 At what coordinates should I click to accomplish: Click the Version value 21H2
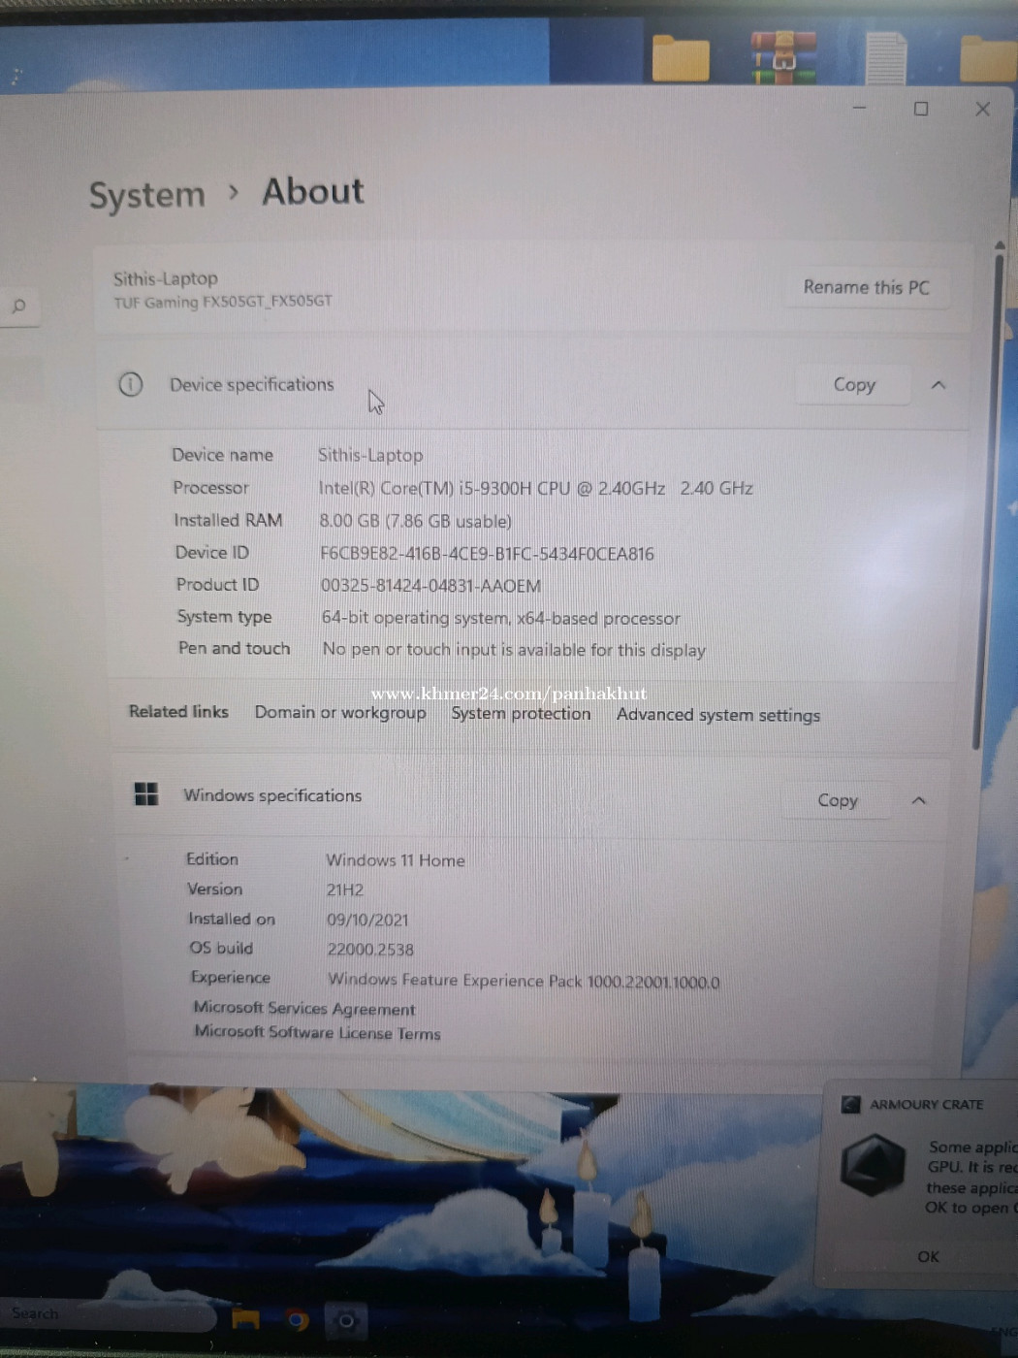345,889
